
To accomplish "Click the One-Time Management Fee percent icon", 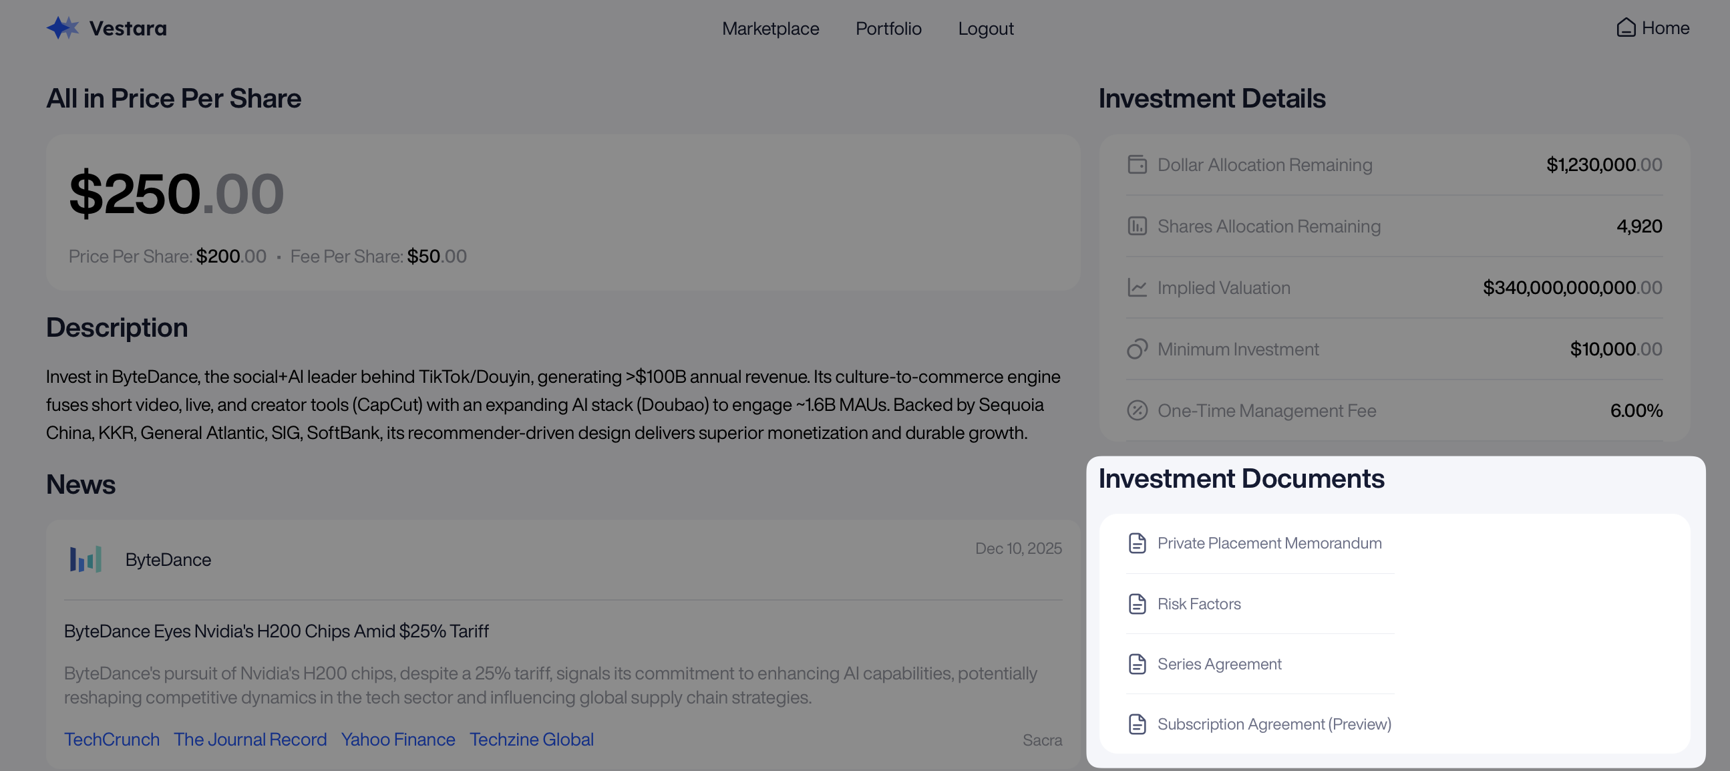I will coord(1136,410).
